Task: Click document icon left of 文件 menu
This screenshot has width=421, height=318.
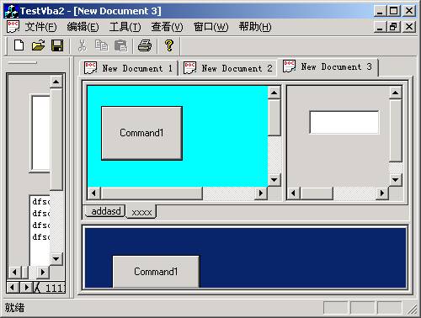Action: (13, 27)
